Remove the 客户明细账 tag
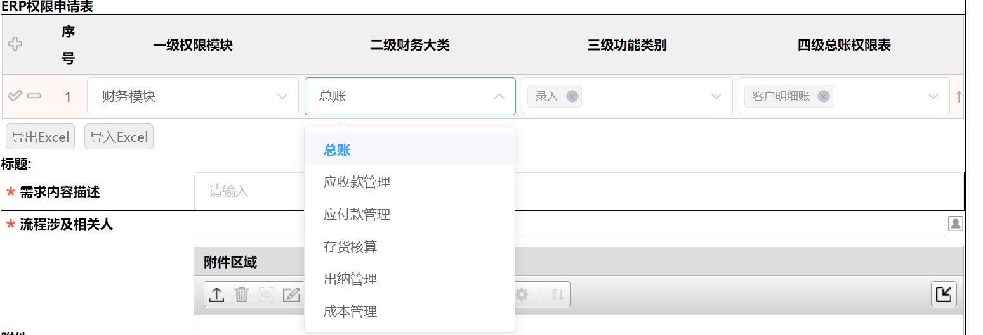983x335 pixels. point(823,96)
